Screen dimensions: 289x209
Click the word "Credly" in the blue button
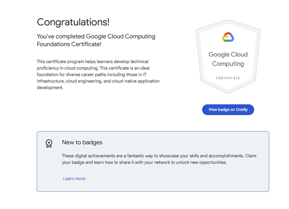pos(242,110)
